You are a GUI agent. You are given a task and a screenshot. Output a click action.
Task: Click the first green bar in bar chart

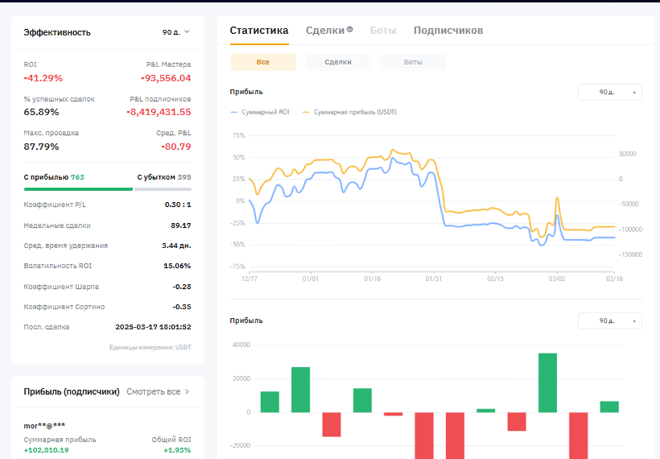pos(270,401)
